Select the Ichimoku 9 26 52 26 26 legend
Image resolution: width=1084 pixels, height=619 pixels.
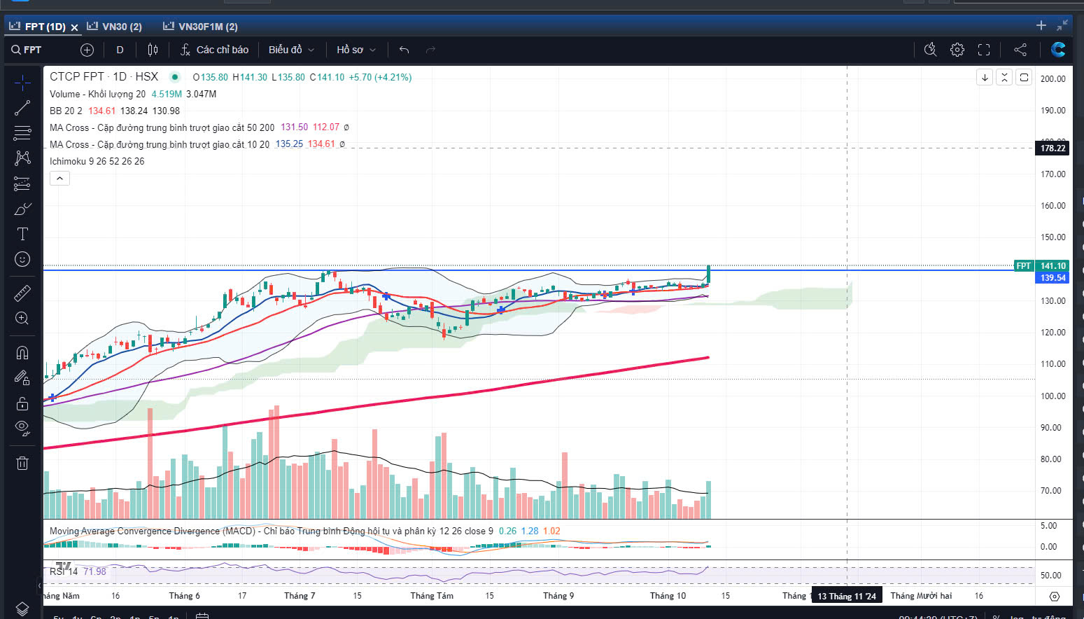pyautogui.click(x=97, y=161)
